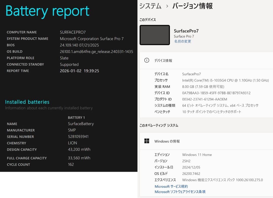
Task: Select install date 2024/12/05
Action: (x=191, y=167)
